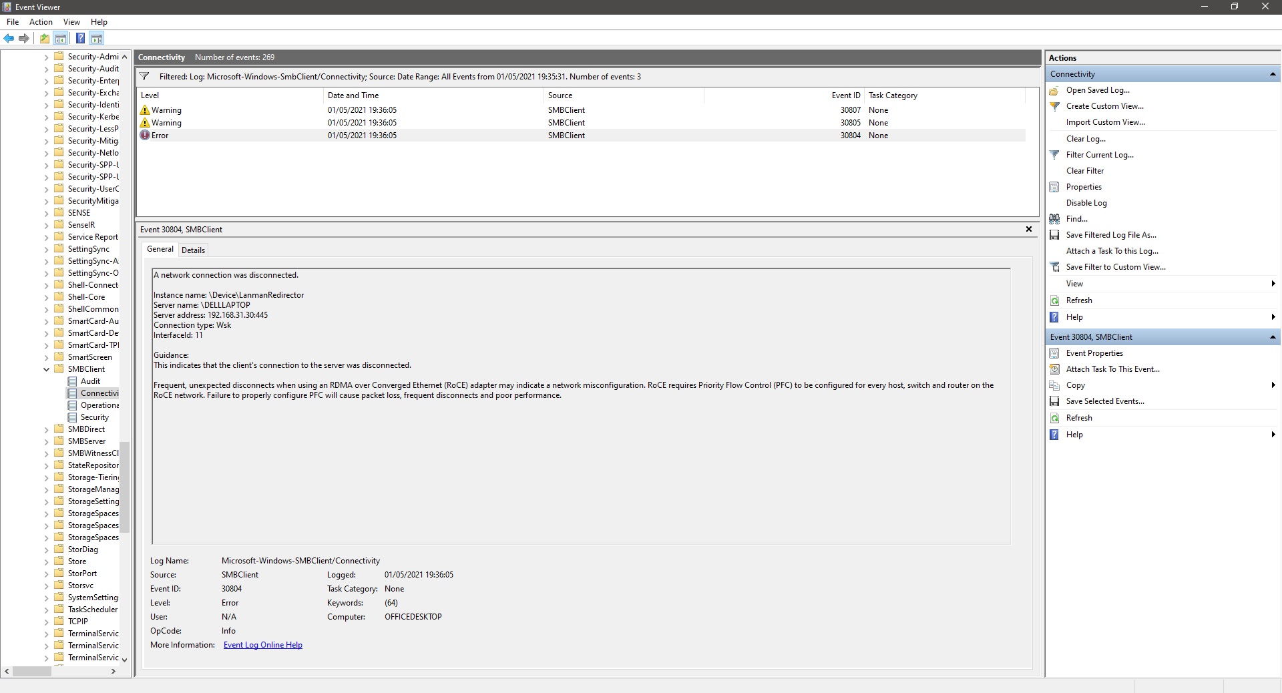Open the Event Log Online Help link

pos(263,645)
